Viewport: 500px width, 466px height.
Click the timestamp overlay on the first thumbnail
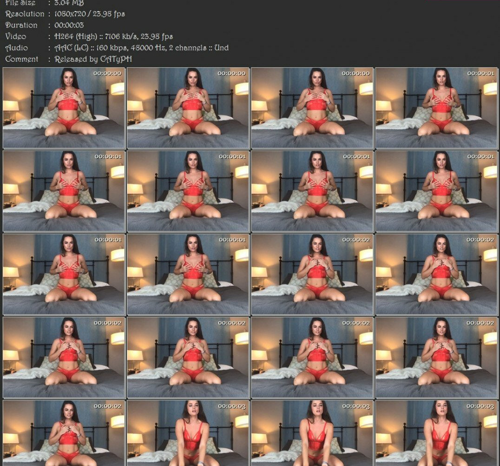click(x=108, y=73)
